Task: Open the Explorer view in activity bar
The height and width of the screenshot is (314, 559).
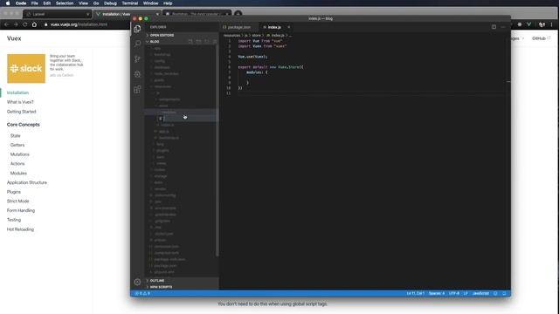Action: (x=137, y=29)
